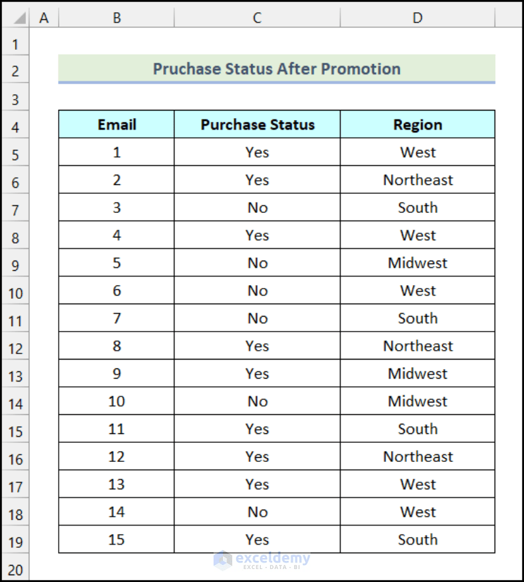Select the Pruchase Status After Promotion title cell
524x582 pixels.
pos(277,69)
